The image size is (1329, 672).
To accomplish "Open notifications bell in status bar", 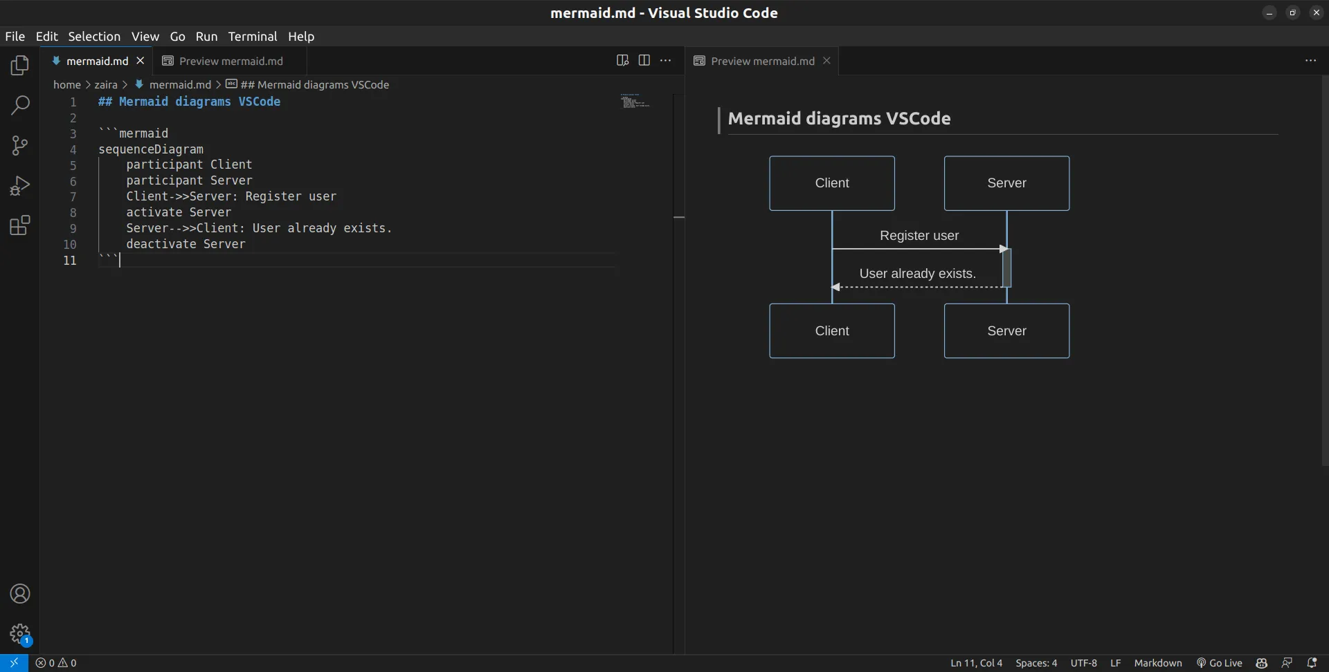I will tap(1311, 663).
